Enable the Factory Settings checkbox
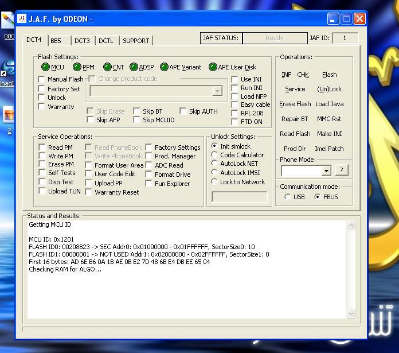 pyautogui.click(x=148, y=147)
